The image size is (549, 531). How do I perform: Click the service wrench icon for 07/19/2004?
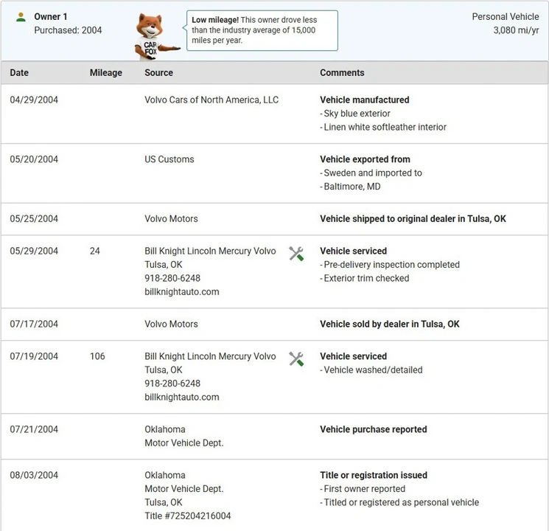296,358
